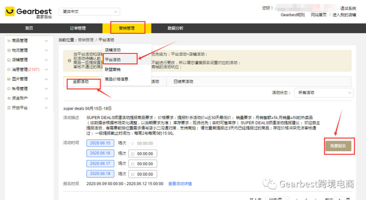Expand the 店铺管理 sidebar chevron

coord(46,60)
